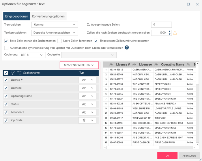This screenshot has height=161, width=202.
Task: Switch to the Konvertierungsoptionen tab
Action: pyautogui.click(x=48, y=16)
